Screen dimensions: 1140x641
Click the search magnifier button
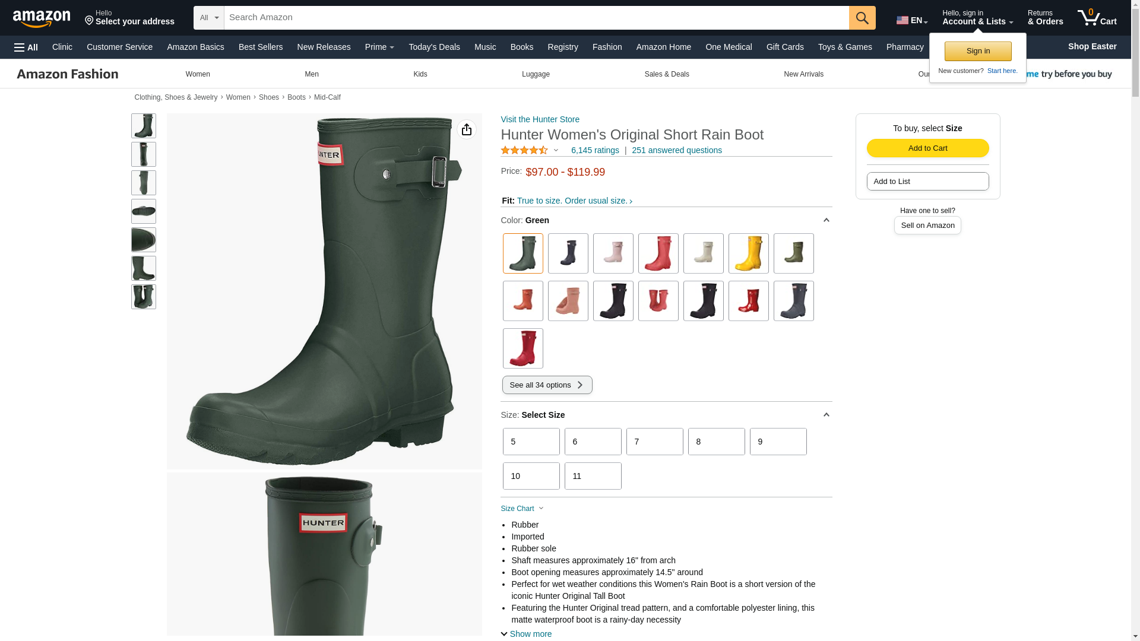pyautogui.click(x=862, y=18)
